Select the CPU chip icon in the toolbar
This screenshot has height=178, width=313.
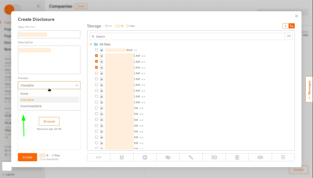click(x=145, y=157)
